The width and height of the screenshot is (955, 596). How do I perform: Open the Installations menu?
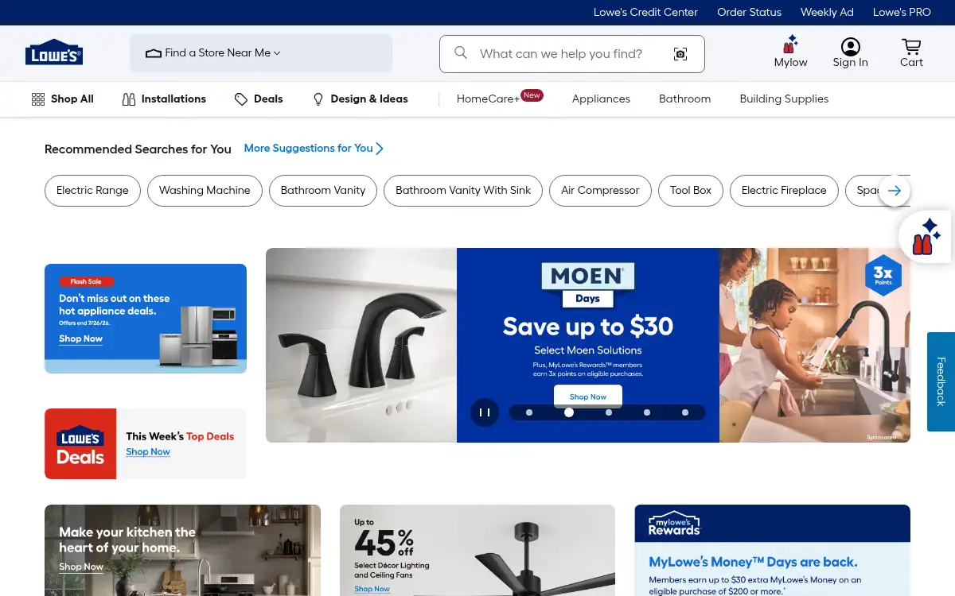[164, 99]
